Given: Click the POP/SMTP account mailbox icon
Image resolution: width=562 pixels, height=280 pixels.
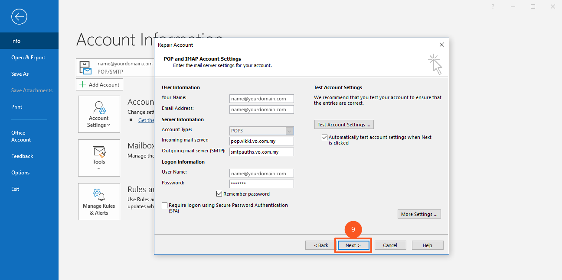Looking at the screenshot, I should [85, 68].
